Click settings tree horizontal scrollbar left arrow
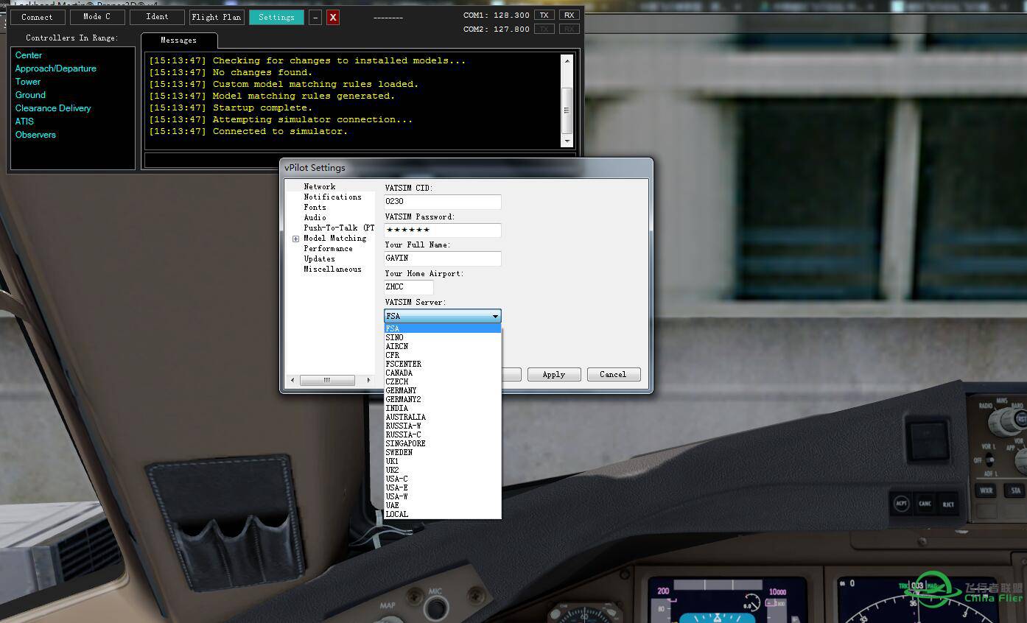Screen dimensions: 1027x623 [293, 380]
